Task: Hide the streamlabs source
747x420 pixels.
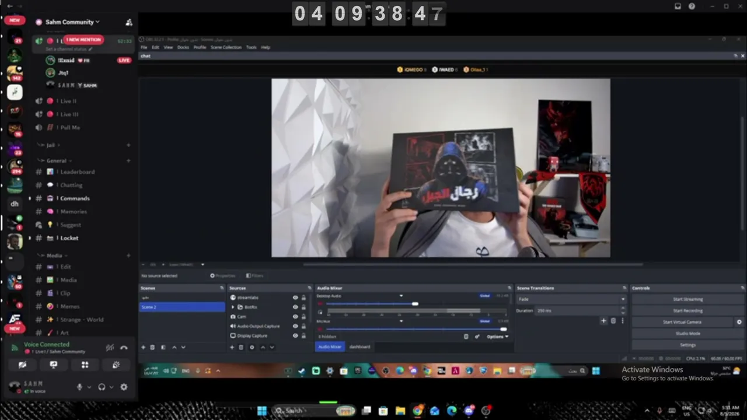Action: click(x=295, y=297)
